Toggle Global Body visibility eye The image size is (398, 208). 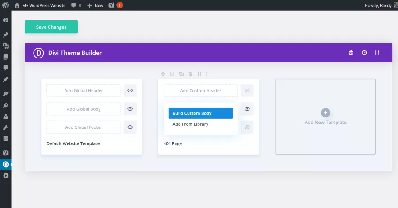130,109
